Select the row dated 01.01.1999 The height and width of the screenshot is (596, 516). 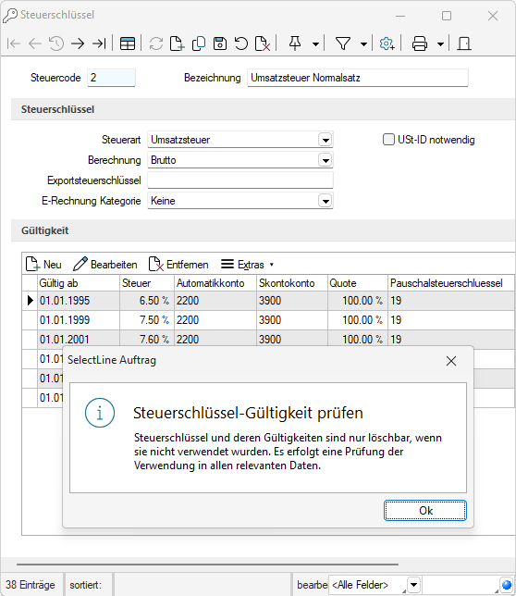(268, 320)
